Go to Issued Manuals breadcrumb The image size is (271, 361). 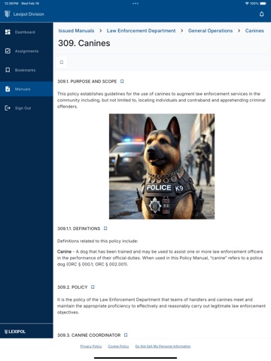click(76, 31)
